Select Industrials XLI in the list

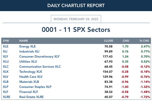coord(29,52)
